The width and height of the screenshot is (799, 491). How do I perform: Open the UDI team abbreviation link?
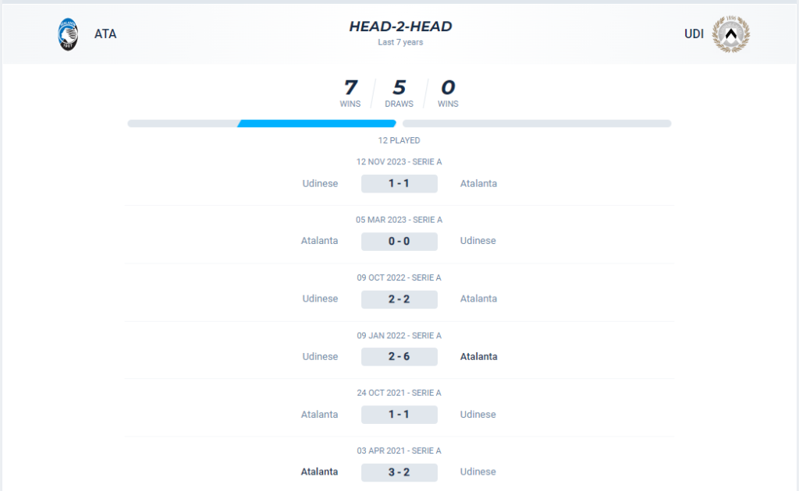click(694, 34)
